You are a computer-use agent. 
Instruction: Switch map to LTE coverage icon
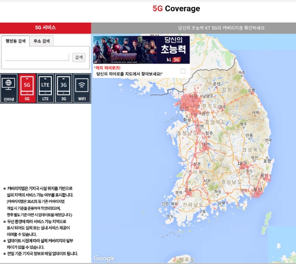(x=45, y=88)
